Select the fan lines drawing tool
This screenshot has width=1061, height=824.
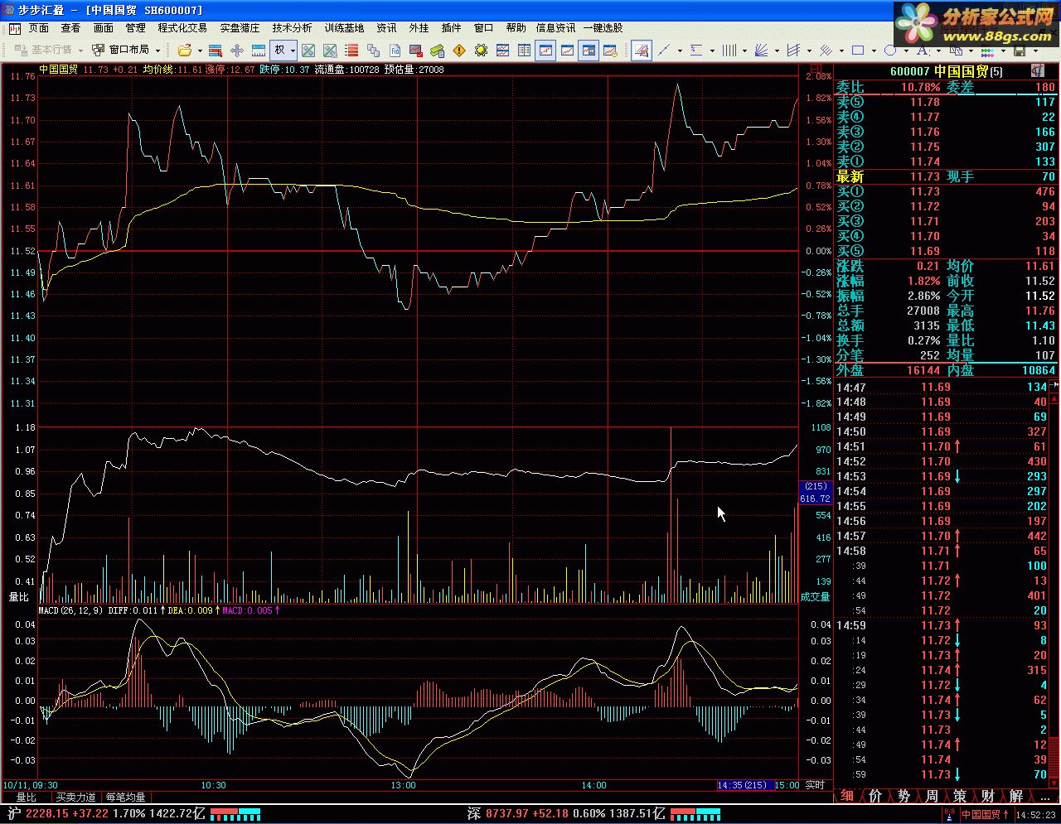(x=760, y=51)
